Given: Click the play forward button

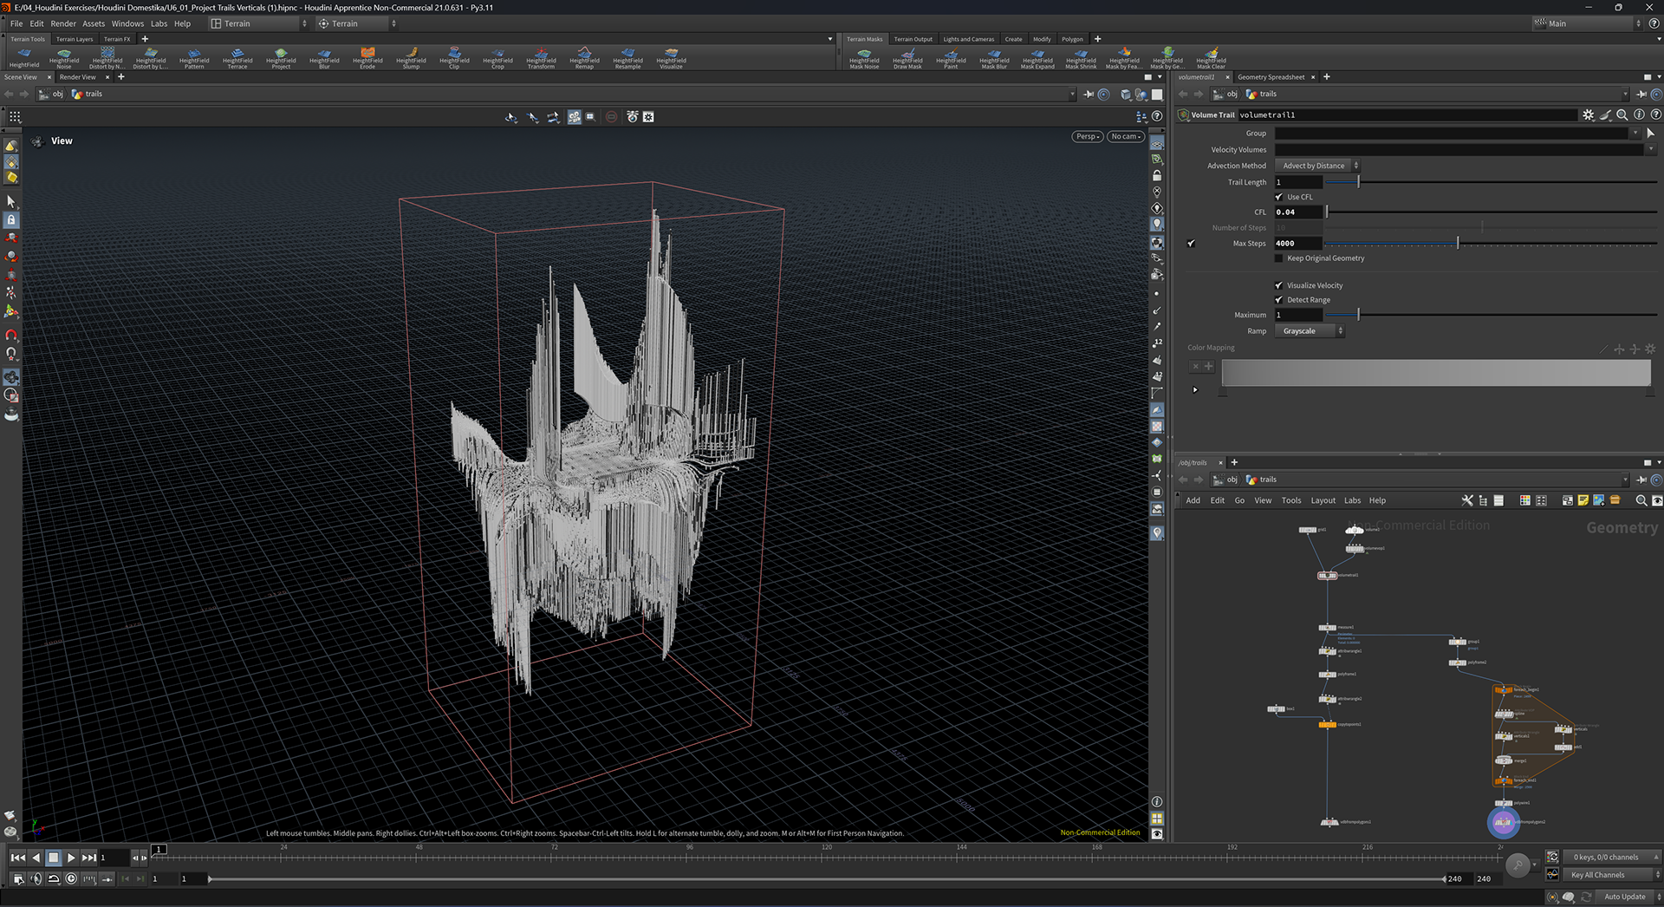Looking at the screenshot, I should pyautogui.click(x=71, y=858).
